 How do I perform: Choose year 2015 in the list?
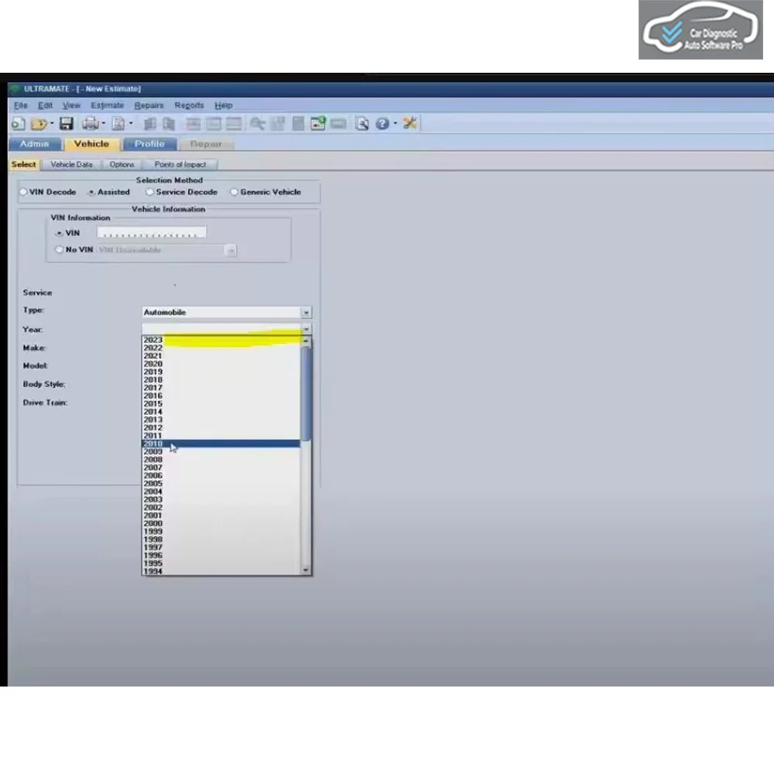pyautogui.click(x=221, y=404)
